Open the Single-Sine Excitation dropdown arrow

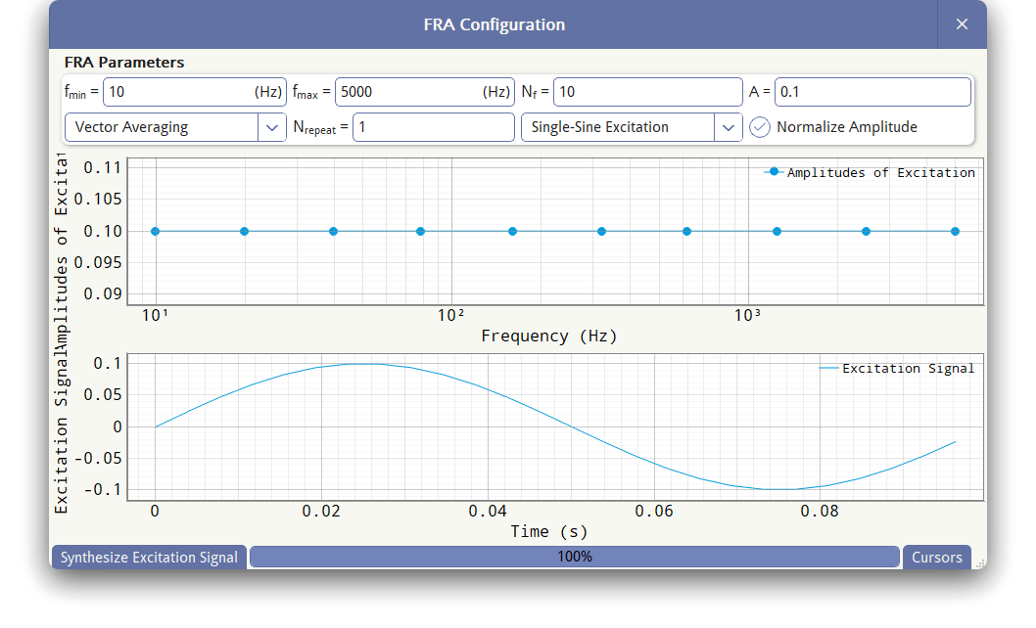click(x=729, y=127)
